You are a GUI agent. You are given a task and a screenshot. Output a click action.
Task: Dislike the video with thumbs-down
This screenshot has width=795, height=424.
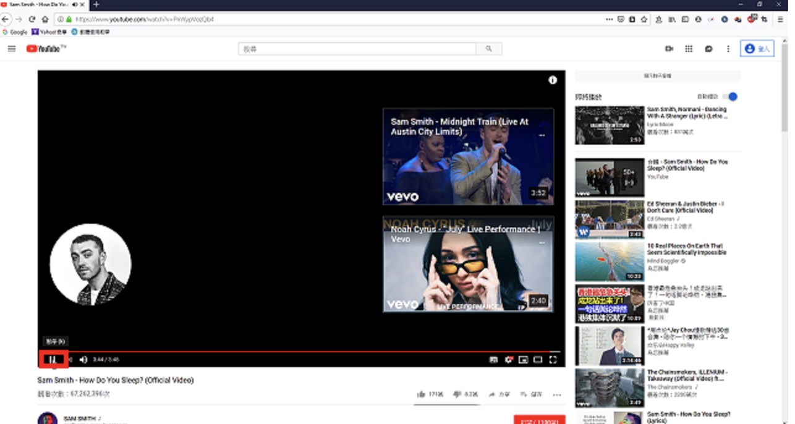[457, 394]
